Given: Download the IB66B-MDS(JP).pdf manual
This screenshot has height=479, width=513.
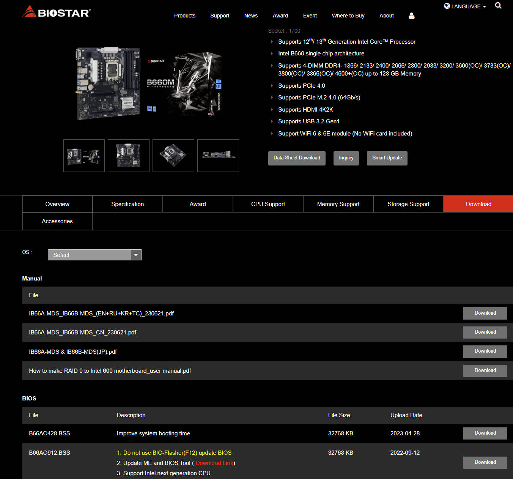Looking at the screenshot, I should click(485, 351).
